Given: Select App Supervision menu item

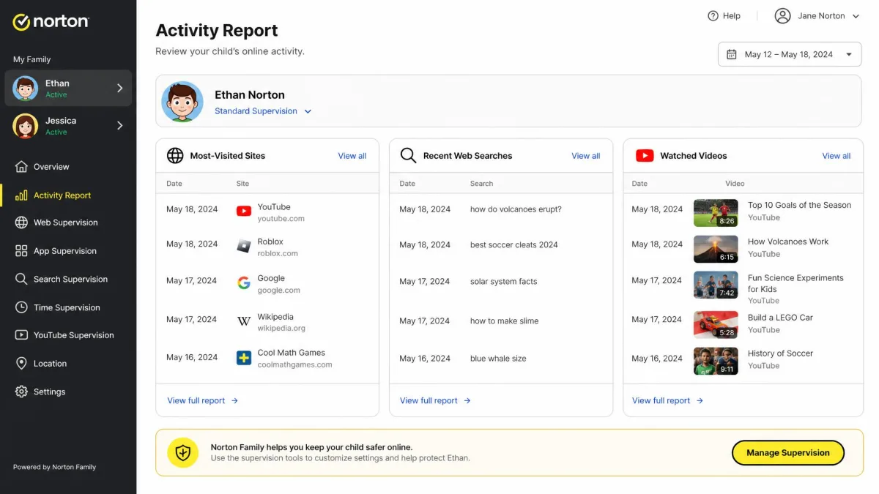Looking at the screenshot, I should tap(65, 251).
